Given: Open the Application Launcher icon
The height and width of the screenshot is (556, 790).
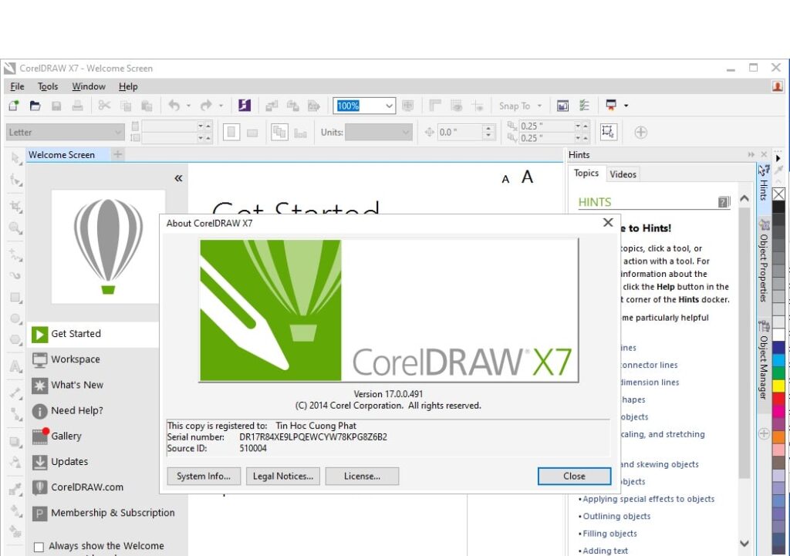Looking at the screenshot, I should pyautogui.click(x=611, y=106).
